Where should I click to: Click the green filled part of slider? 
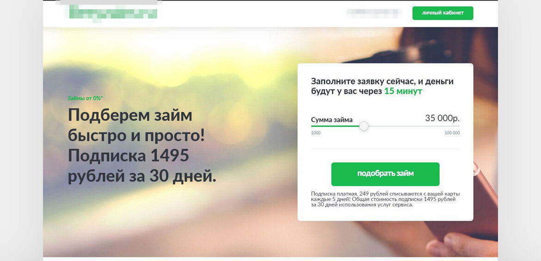tap(335, 126)
